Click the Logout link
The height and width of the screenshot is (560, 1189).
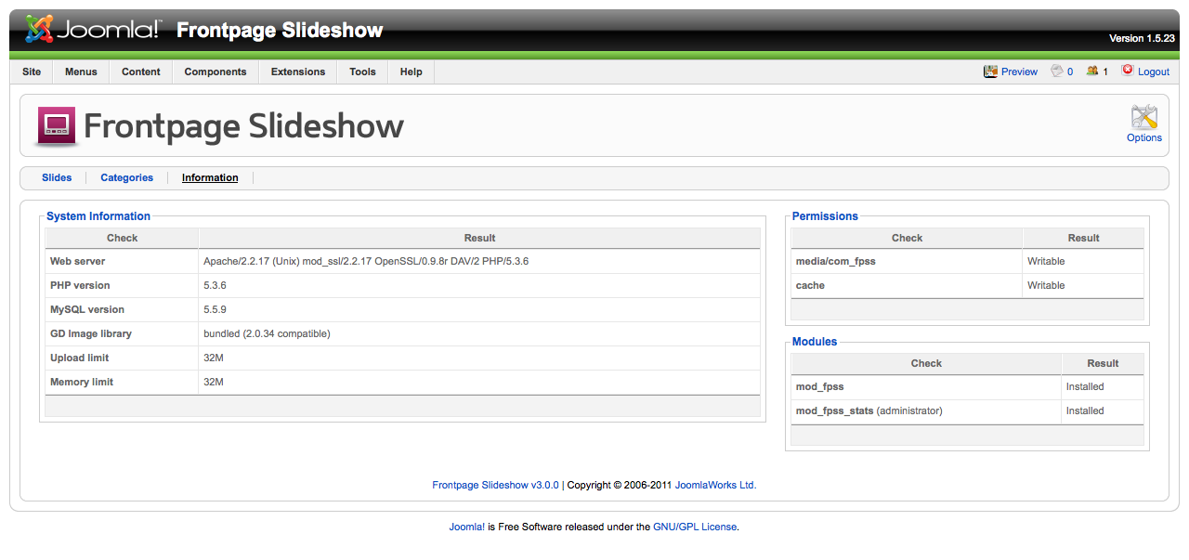tap(1154, 72)
